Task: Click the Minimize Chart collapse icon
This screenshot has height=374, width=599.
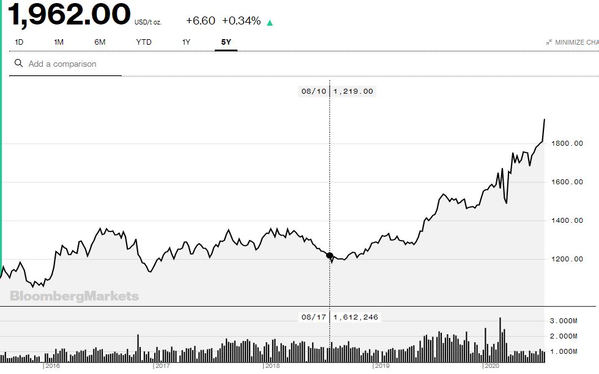Action: click(549, 42)
